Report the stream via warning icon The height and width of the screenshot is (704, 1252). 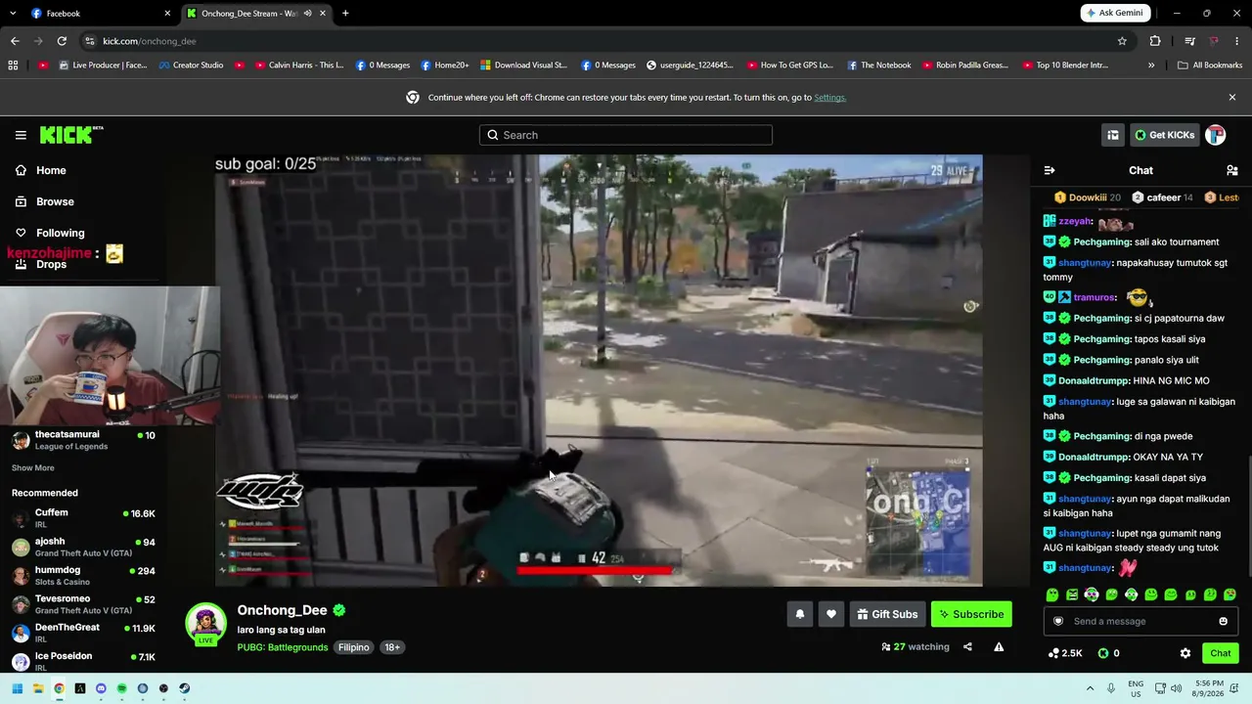click(999, 646)
